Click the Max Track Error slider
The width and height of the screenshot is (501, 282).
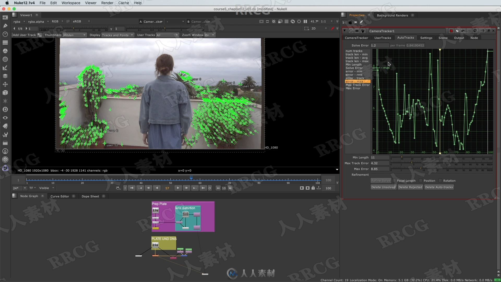442,163
